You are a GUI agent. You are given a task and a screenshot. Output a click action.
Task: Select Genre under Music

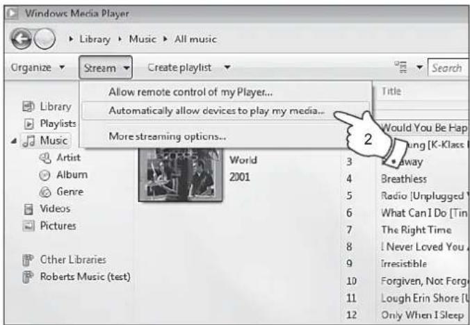[x=70, y=192]
